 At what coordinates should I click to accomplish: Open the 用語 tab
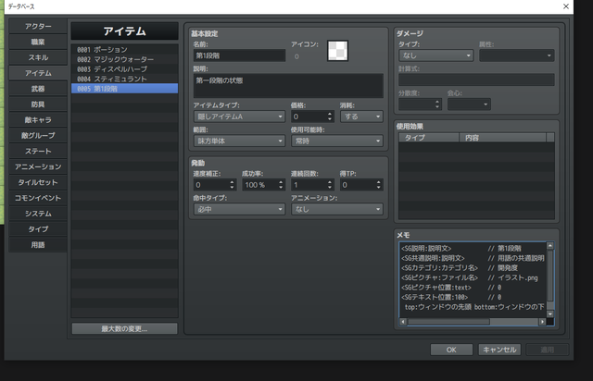click(38, 245)
